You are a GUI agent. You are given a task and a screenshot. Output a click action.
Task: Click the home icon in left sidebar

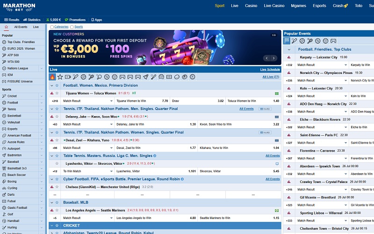[x=6, y=27]
